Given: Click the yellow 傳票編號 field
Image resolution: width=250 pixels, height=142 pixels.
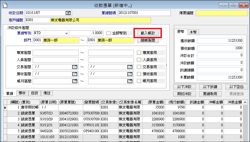Looking at the screenshot, I should click(221, 13).
